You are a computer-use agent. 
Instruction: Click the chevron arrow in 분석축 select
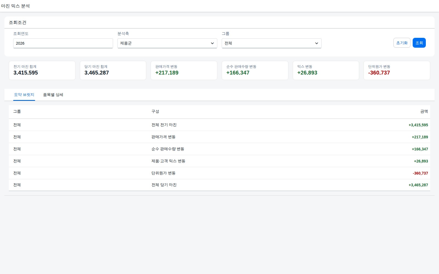tap(212, 43)
